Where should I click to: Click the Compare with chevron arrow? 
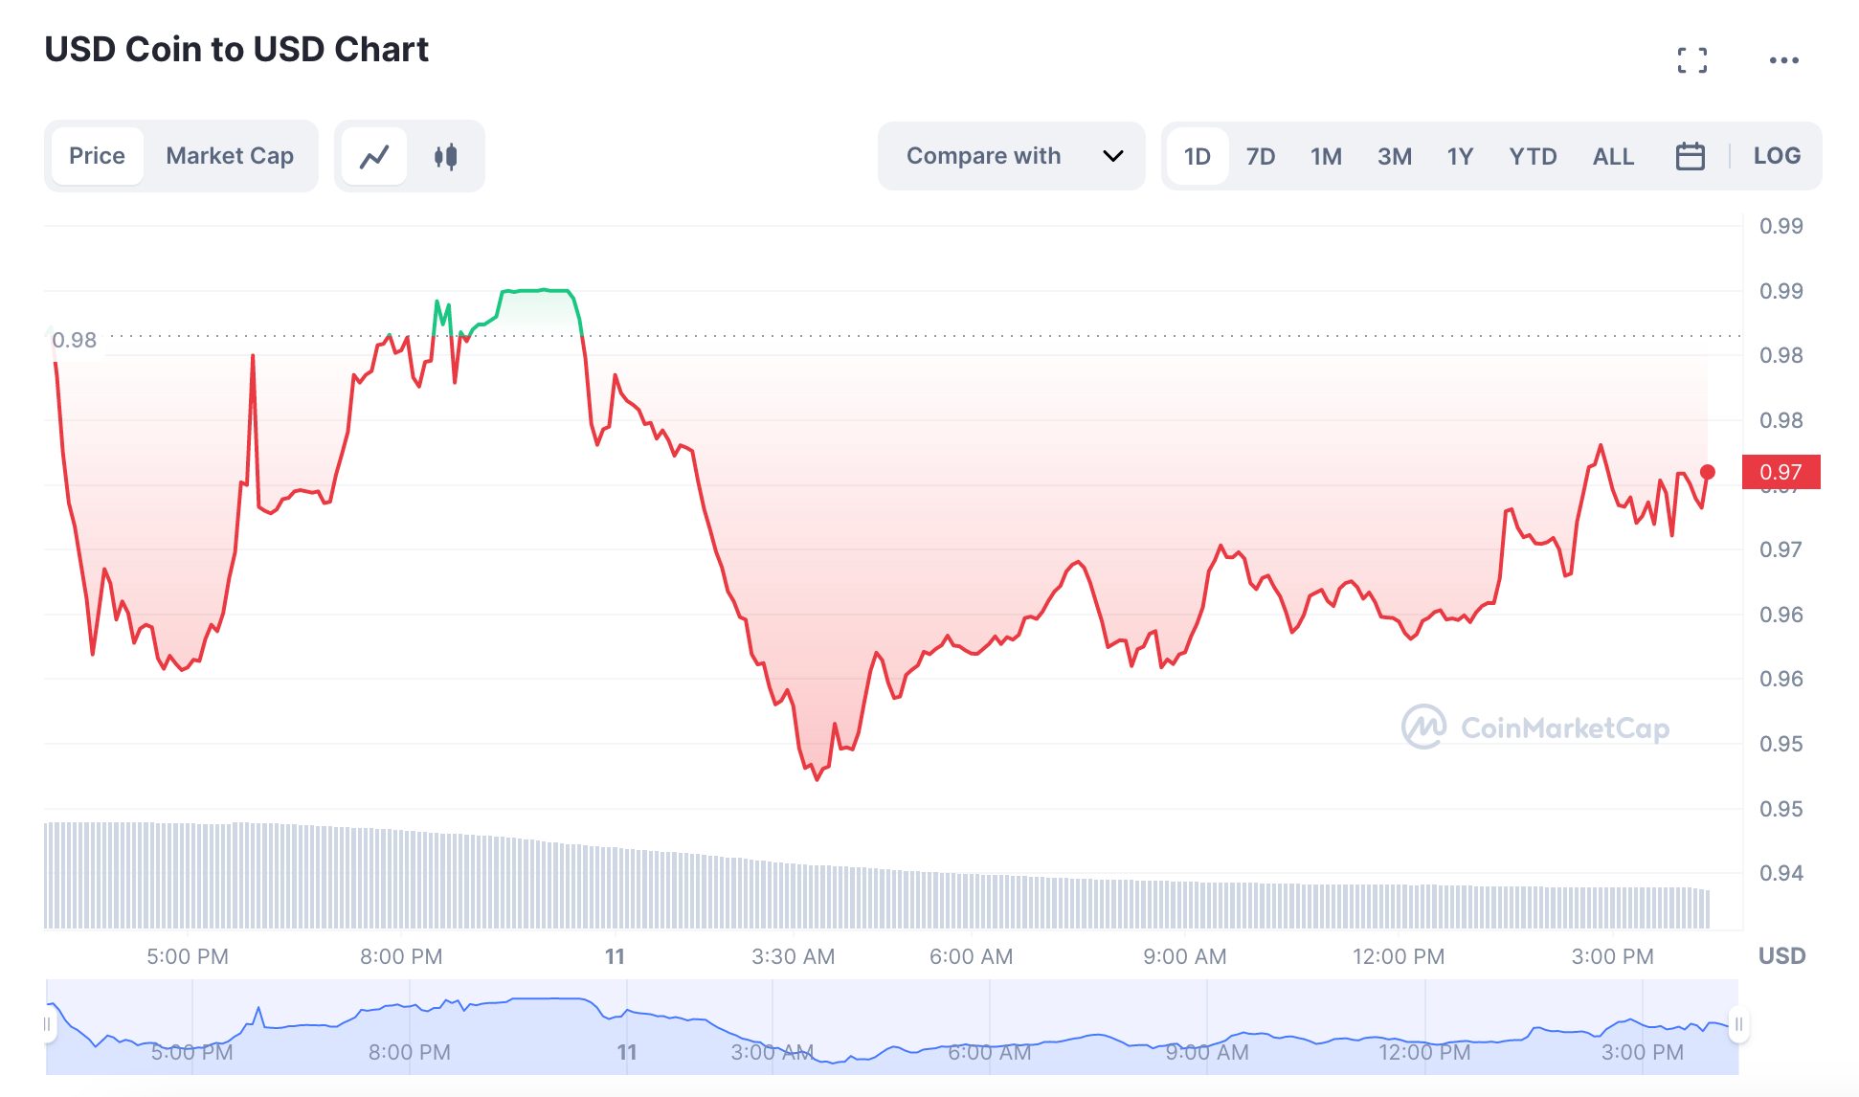1112,156
